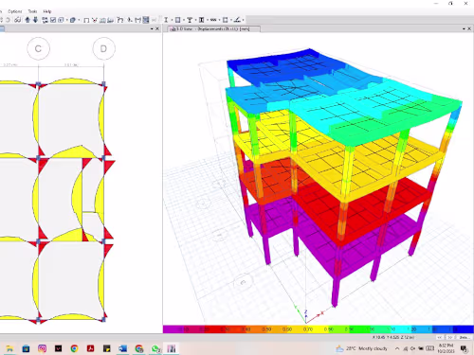474x355 pixels.
Task: Open the Options menu
Action: point(15,11)
